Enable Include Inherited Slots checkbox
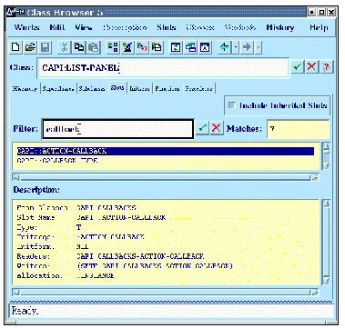This screenshot has width=345, height=328. coord(232,105)
